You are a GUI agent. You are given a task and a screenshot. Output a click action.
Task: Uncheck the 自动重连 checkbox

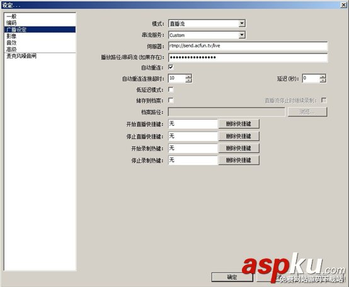tap(171, 67)
